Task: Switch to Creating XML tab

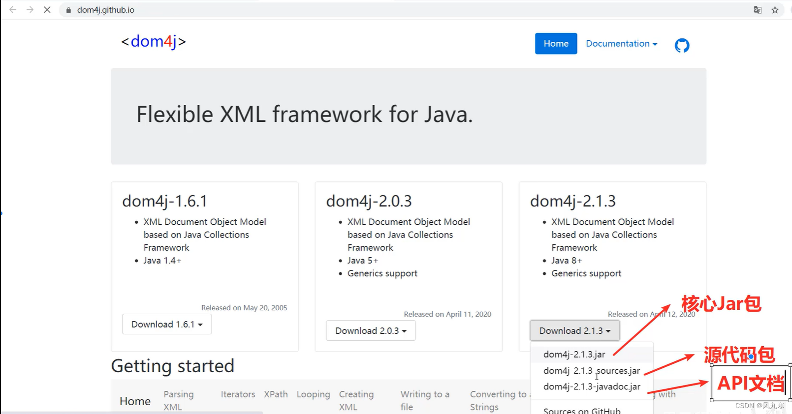Action: (356, 400)
